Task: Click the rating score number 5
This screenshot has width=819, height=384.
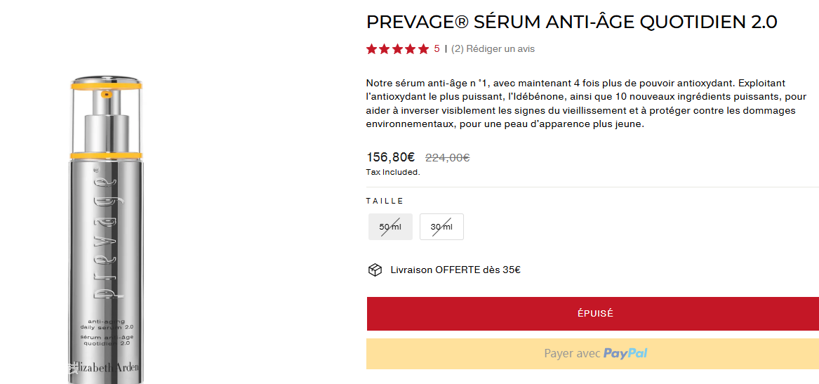Action: (x=437, y=49)
